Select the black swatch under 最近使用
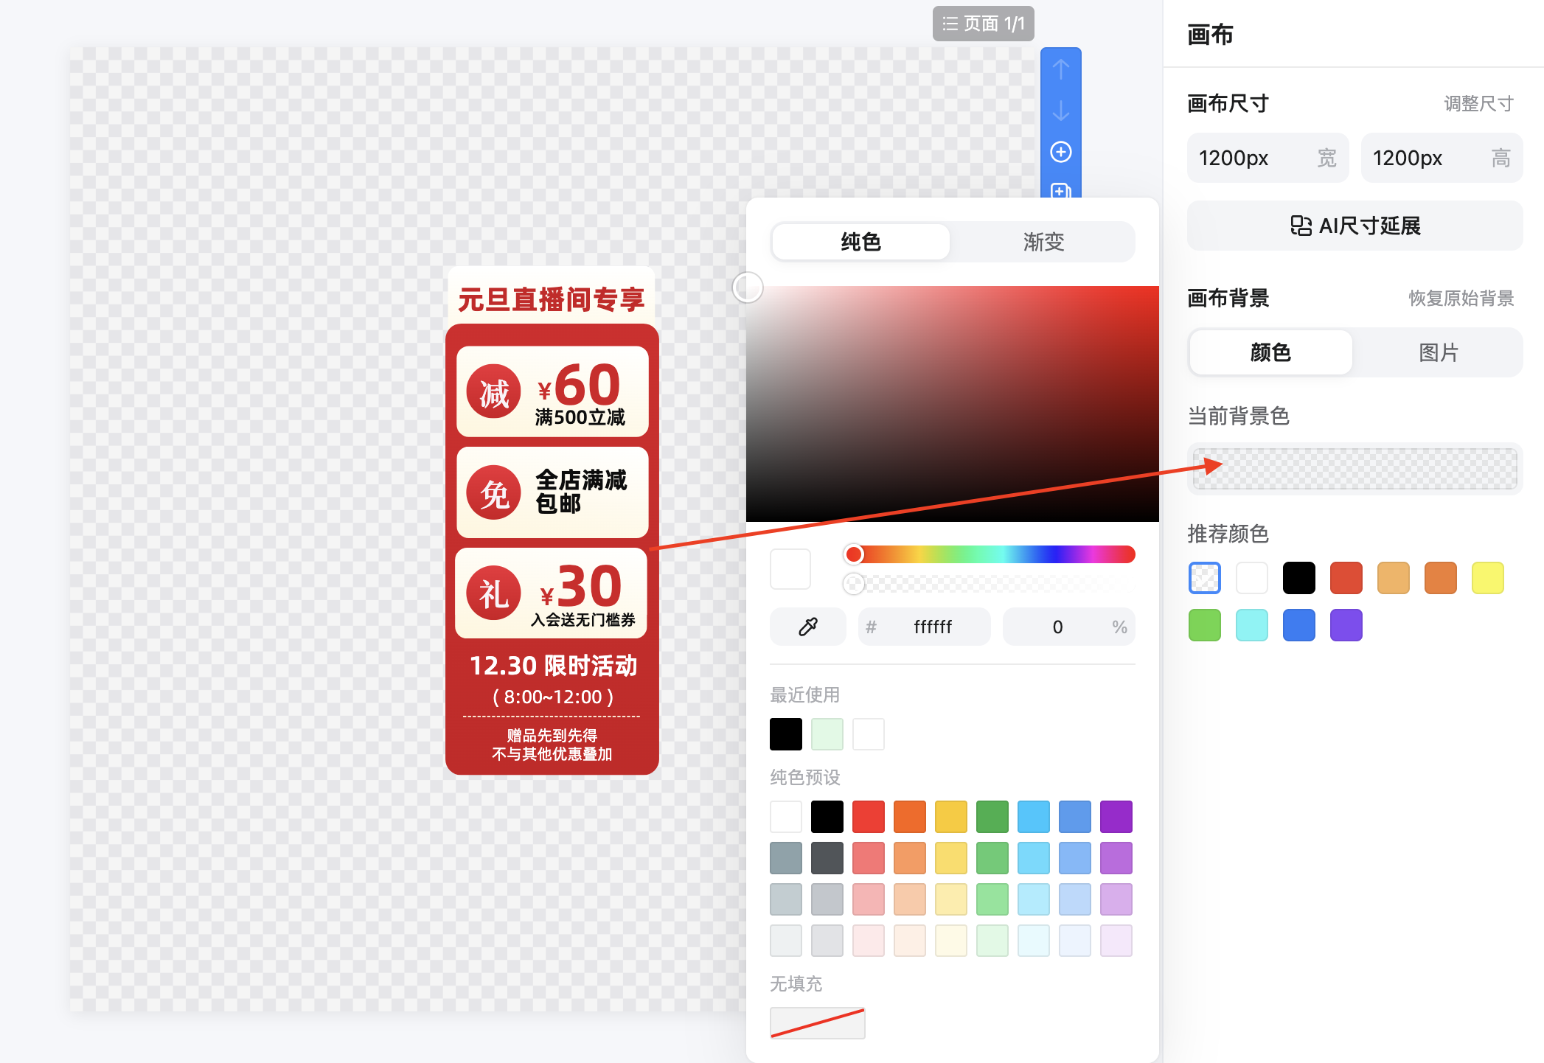 pyautogui.click(x=785, y=734)
